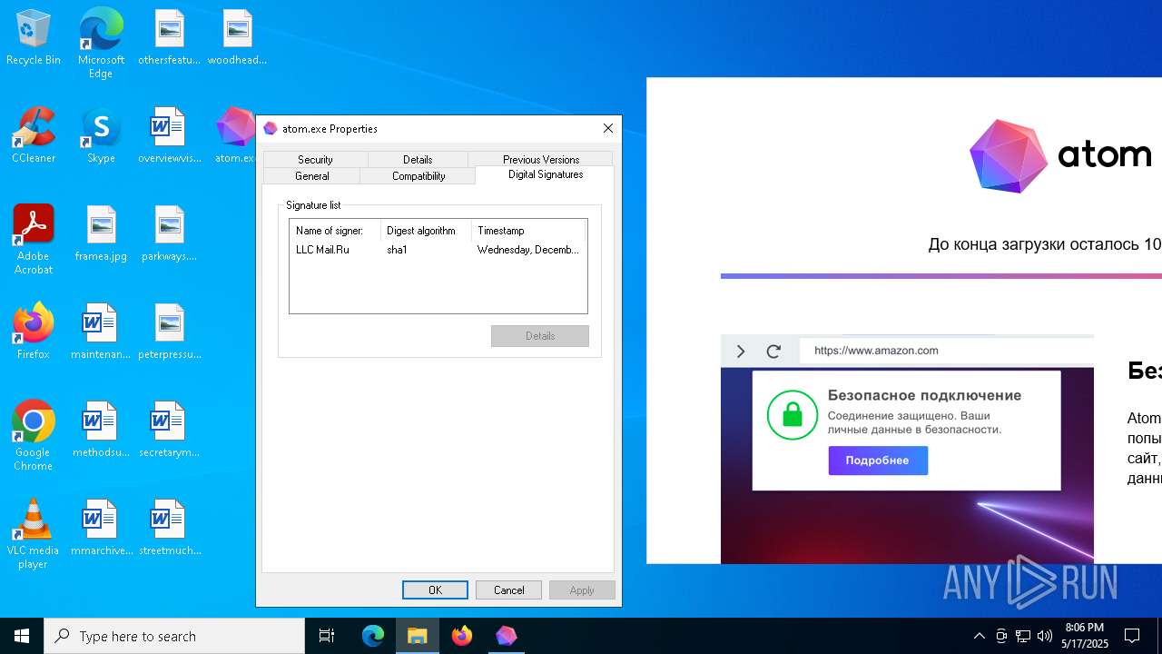
Task: Click the reload icon in the installer preview
Action: point(773,352)
